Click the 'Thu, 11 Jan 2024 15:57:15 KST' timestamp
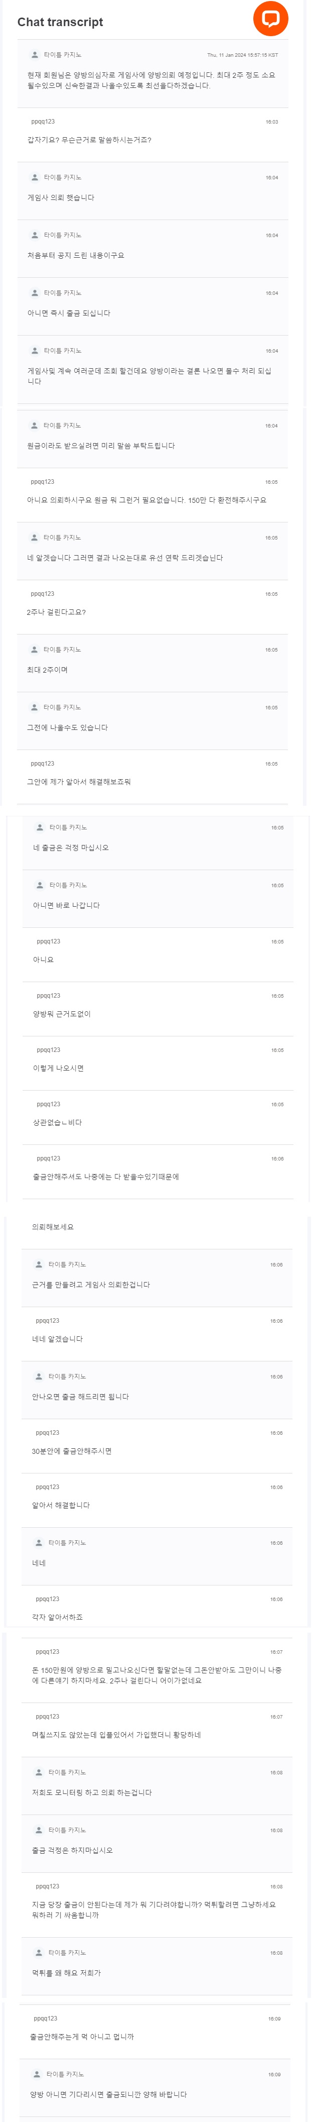Viewport: 313px width, 2122px height. click(x=242, y=55)
